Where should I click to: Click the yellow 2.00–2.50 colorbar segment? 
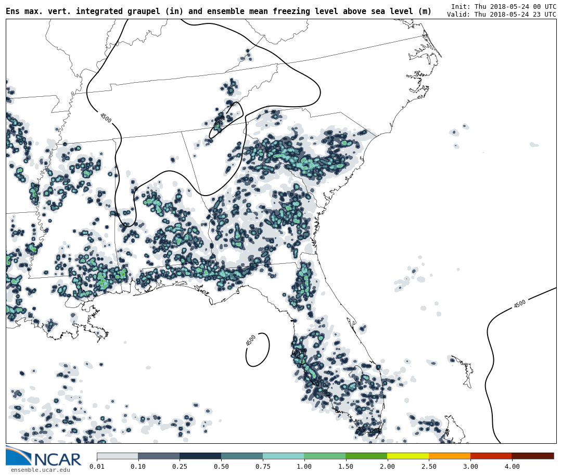[x=408, y=456]
